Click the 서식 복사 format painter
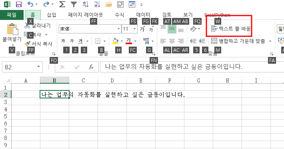284x149 pixels. [x=38, y=44]
